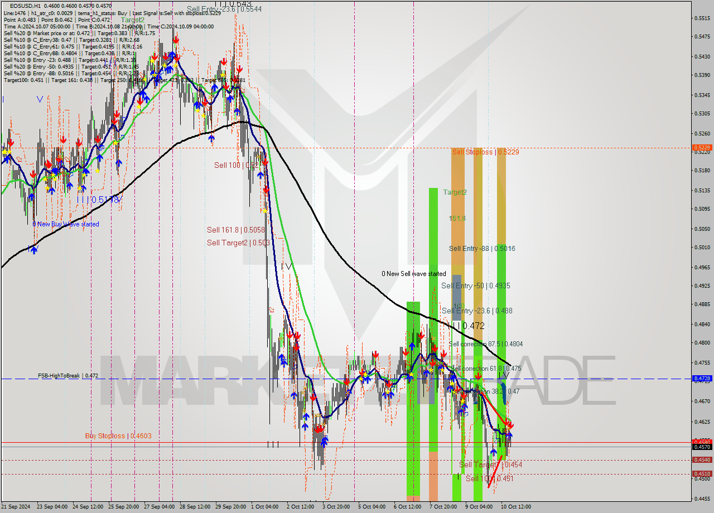Image resolution: width=714 pixels, height=513 pixels.
Task: Click the '9 Oct 04:00' time axis label
Action: [479, 507]
